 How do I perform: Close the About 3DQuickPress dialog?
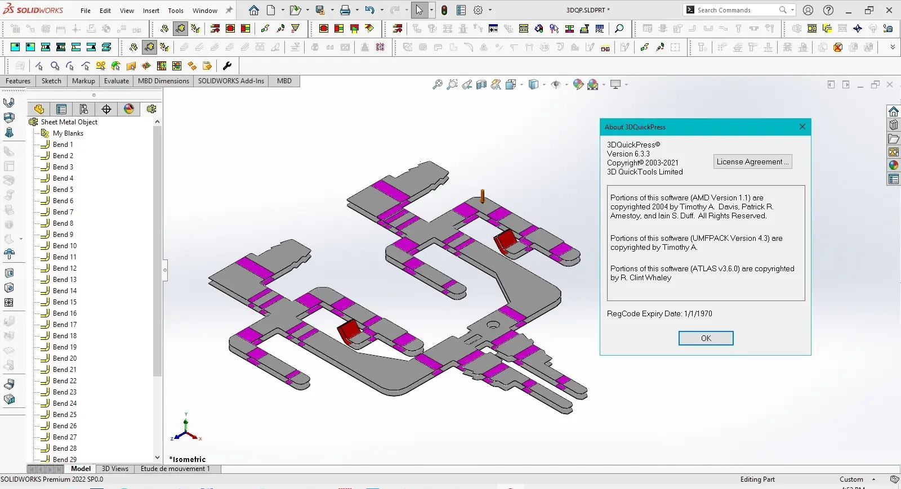pos(802,127)
